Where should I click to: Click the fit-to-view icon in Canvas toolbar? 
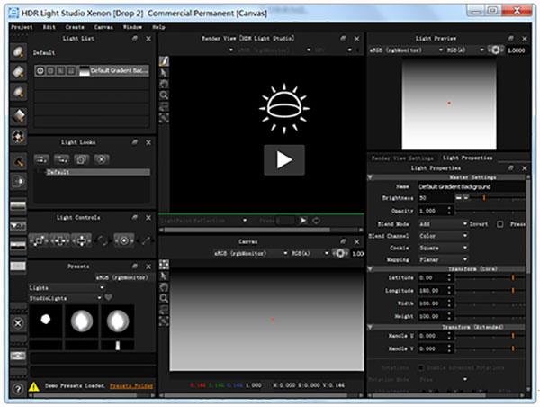tap(165, 321)
